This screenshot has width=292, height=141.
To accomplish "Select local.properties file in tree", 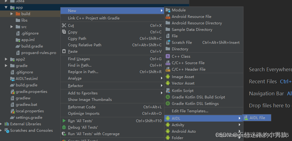I will (30, 111).
